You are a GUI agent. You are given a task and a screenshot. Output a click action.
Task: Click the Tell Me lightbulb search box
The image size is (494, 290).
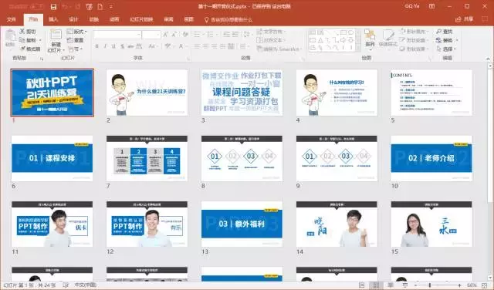point(228,19)
